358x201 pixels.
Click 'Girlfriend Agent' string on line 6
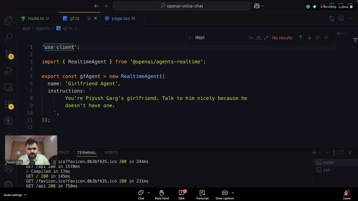[x=92, y=84]
